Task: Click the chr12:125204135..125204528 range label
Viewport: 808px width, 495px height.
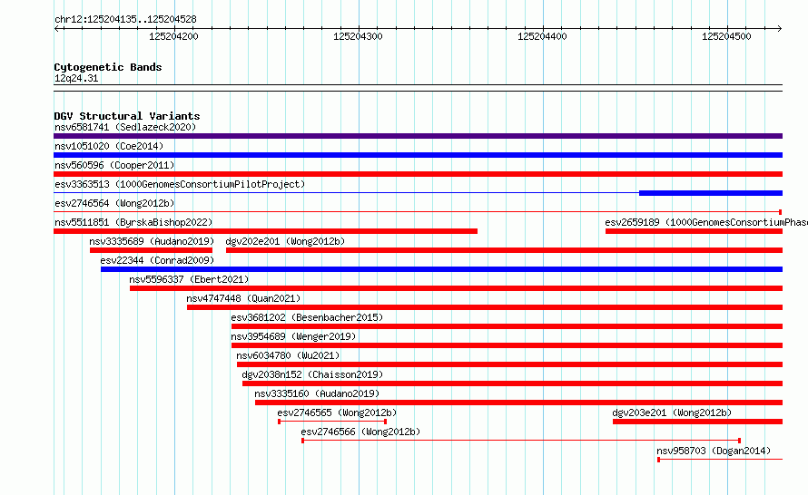Action: (x=125, y=20)
